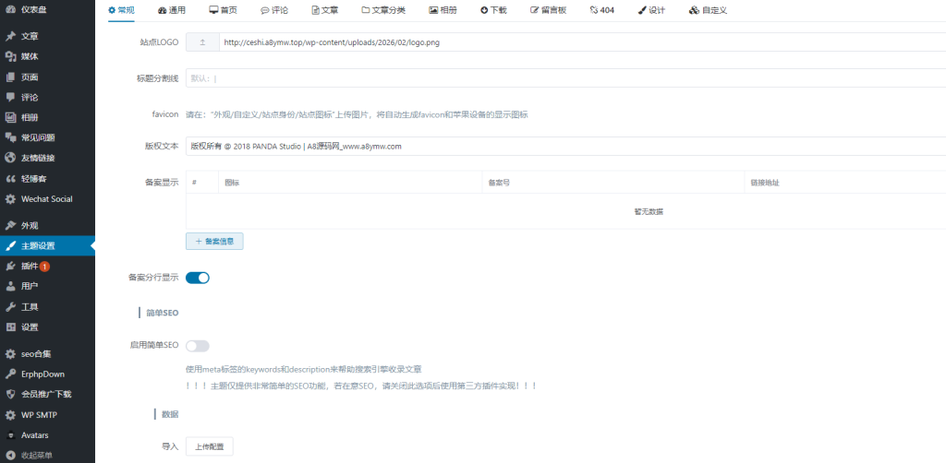Click the 暂无数据 empty table message
The height and width of the screenshot is (463, 946).
[649, 211]
